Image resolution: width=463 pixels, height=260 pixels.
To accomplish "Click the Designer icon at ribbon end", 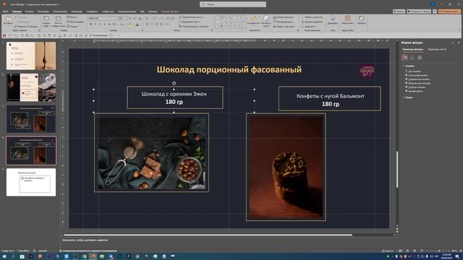I will coord(362,19).
